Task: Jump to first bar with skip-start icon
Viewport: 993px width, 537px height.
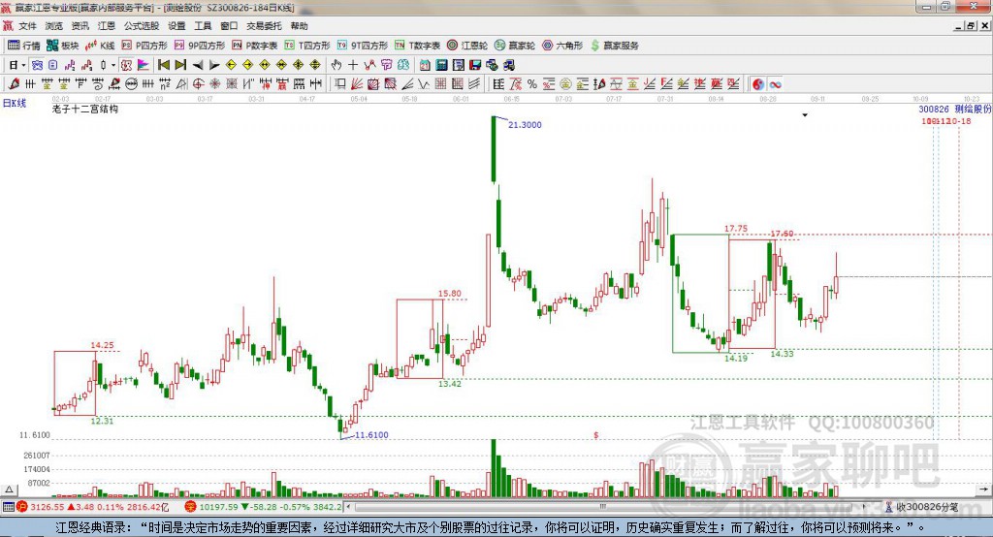Action: [x=163, y=65]
